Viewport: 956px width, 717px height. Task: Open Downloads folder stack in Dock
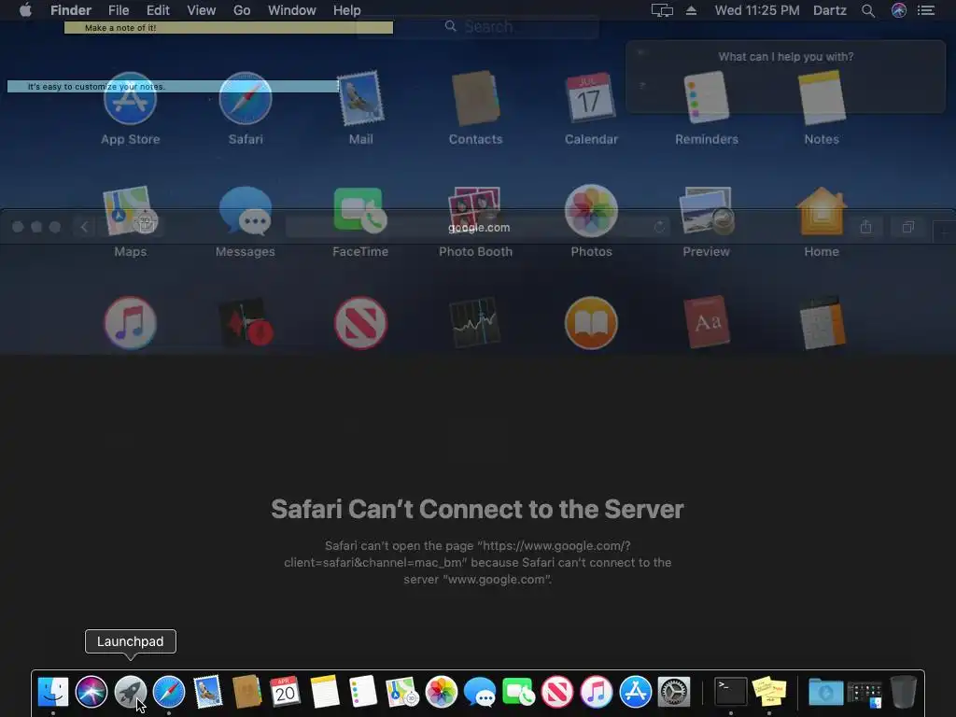(826, 692)
